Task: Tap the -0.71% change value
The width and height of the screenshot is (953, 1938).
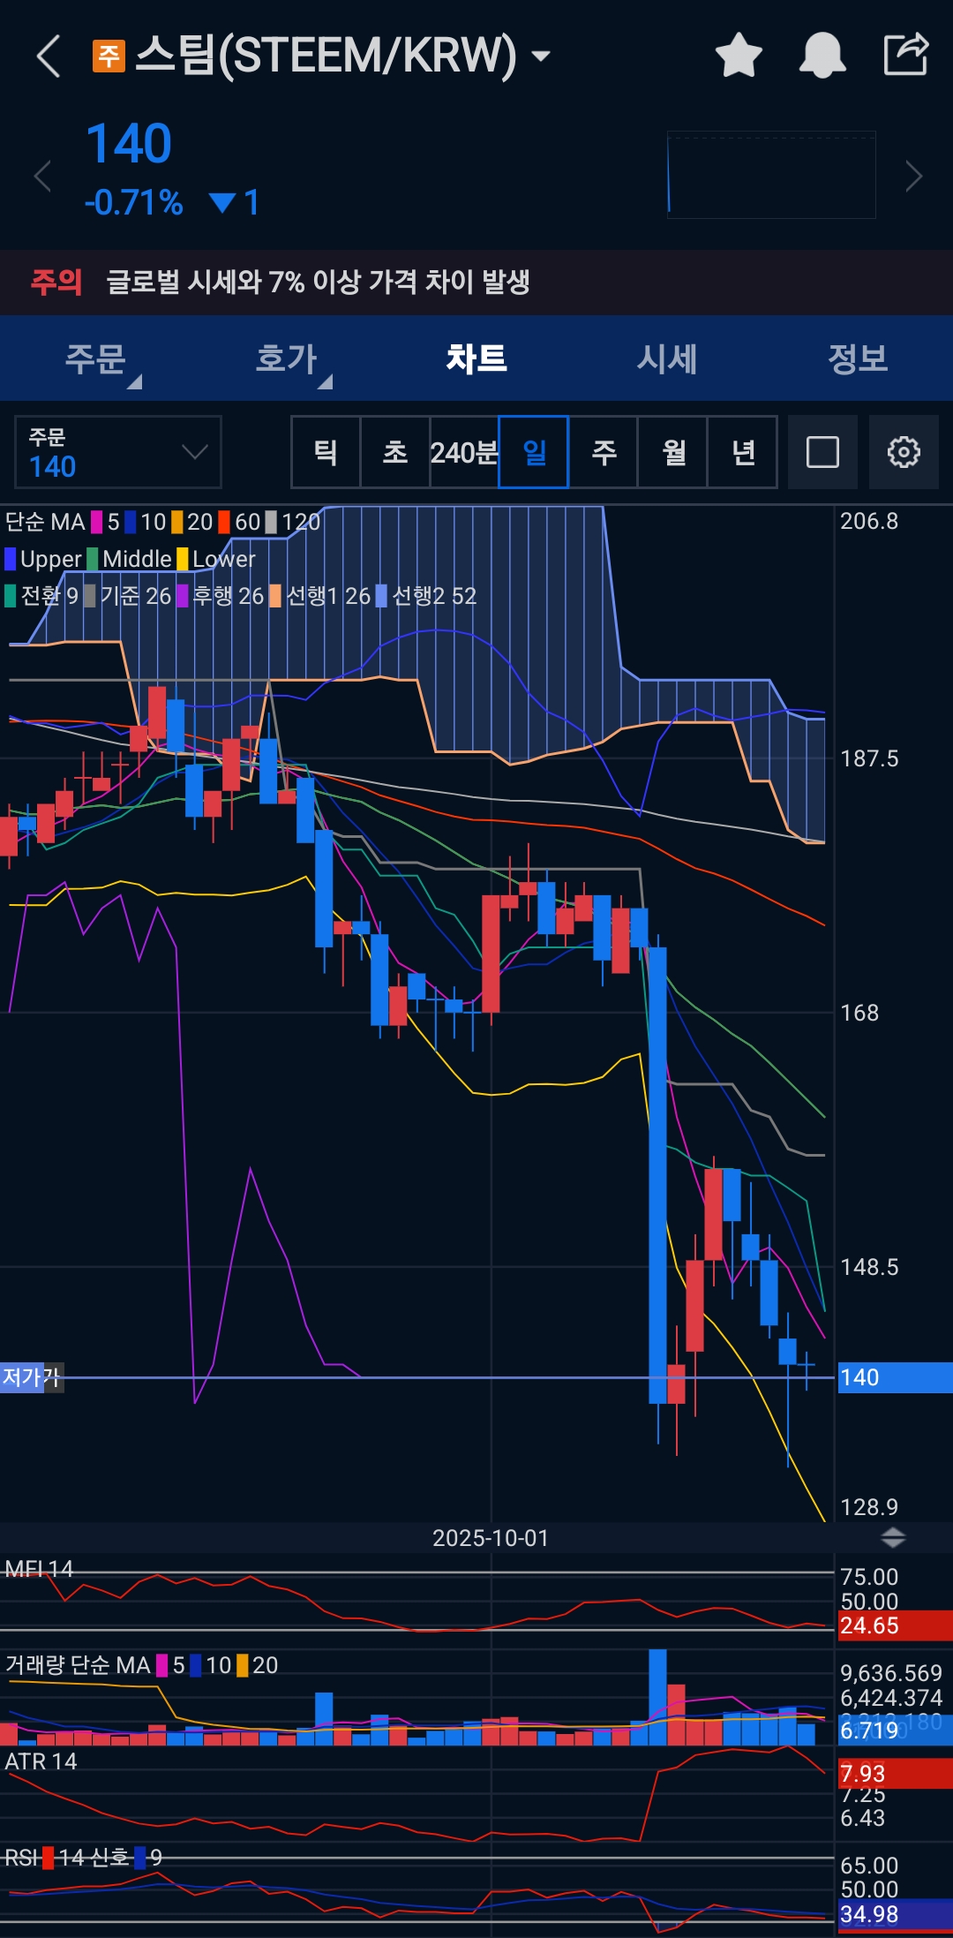Action: [x=134, y=203]
